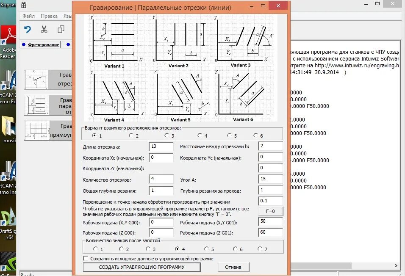The height and width of the screenshot is (276, 405).
Task: Select Variant 2 diagram image
Action: coord(179,42)
